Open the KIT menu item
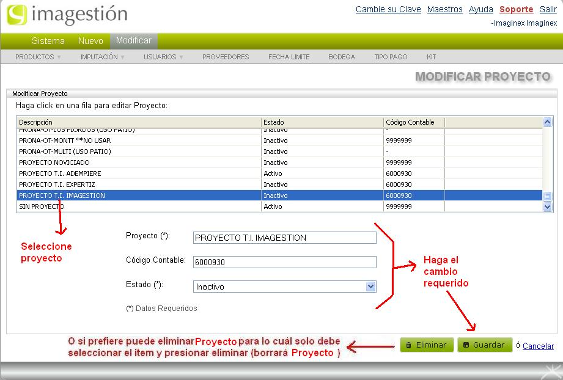This screenshot has width=563, height=380. point(431,57)
